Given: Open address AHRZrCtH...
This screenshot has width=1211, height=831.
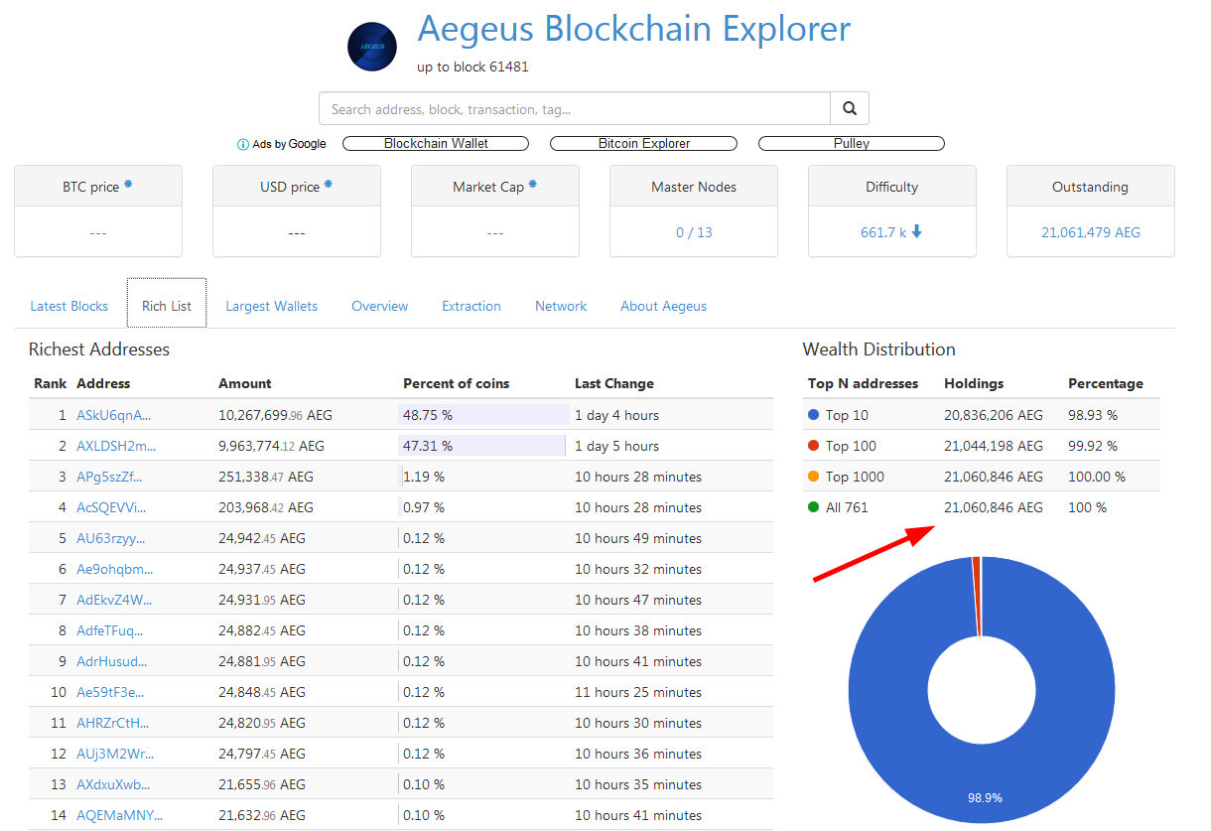Looking at the screenshot, I should (x=113, y=723).
